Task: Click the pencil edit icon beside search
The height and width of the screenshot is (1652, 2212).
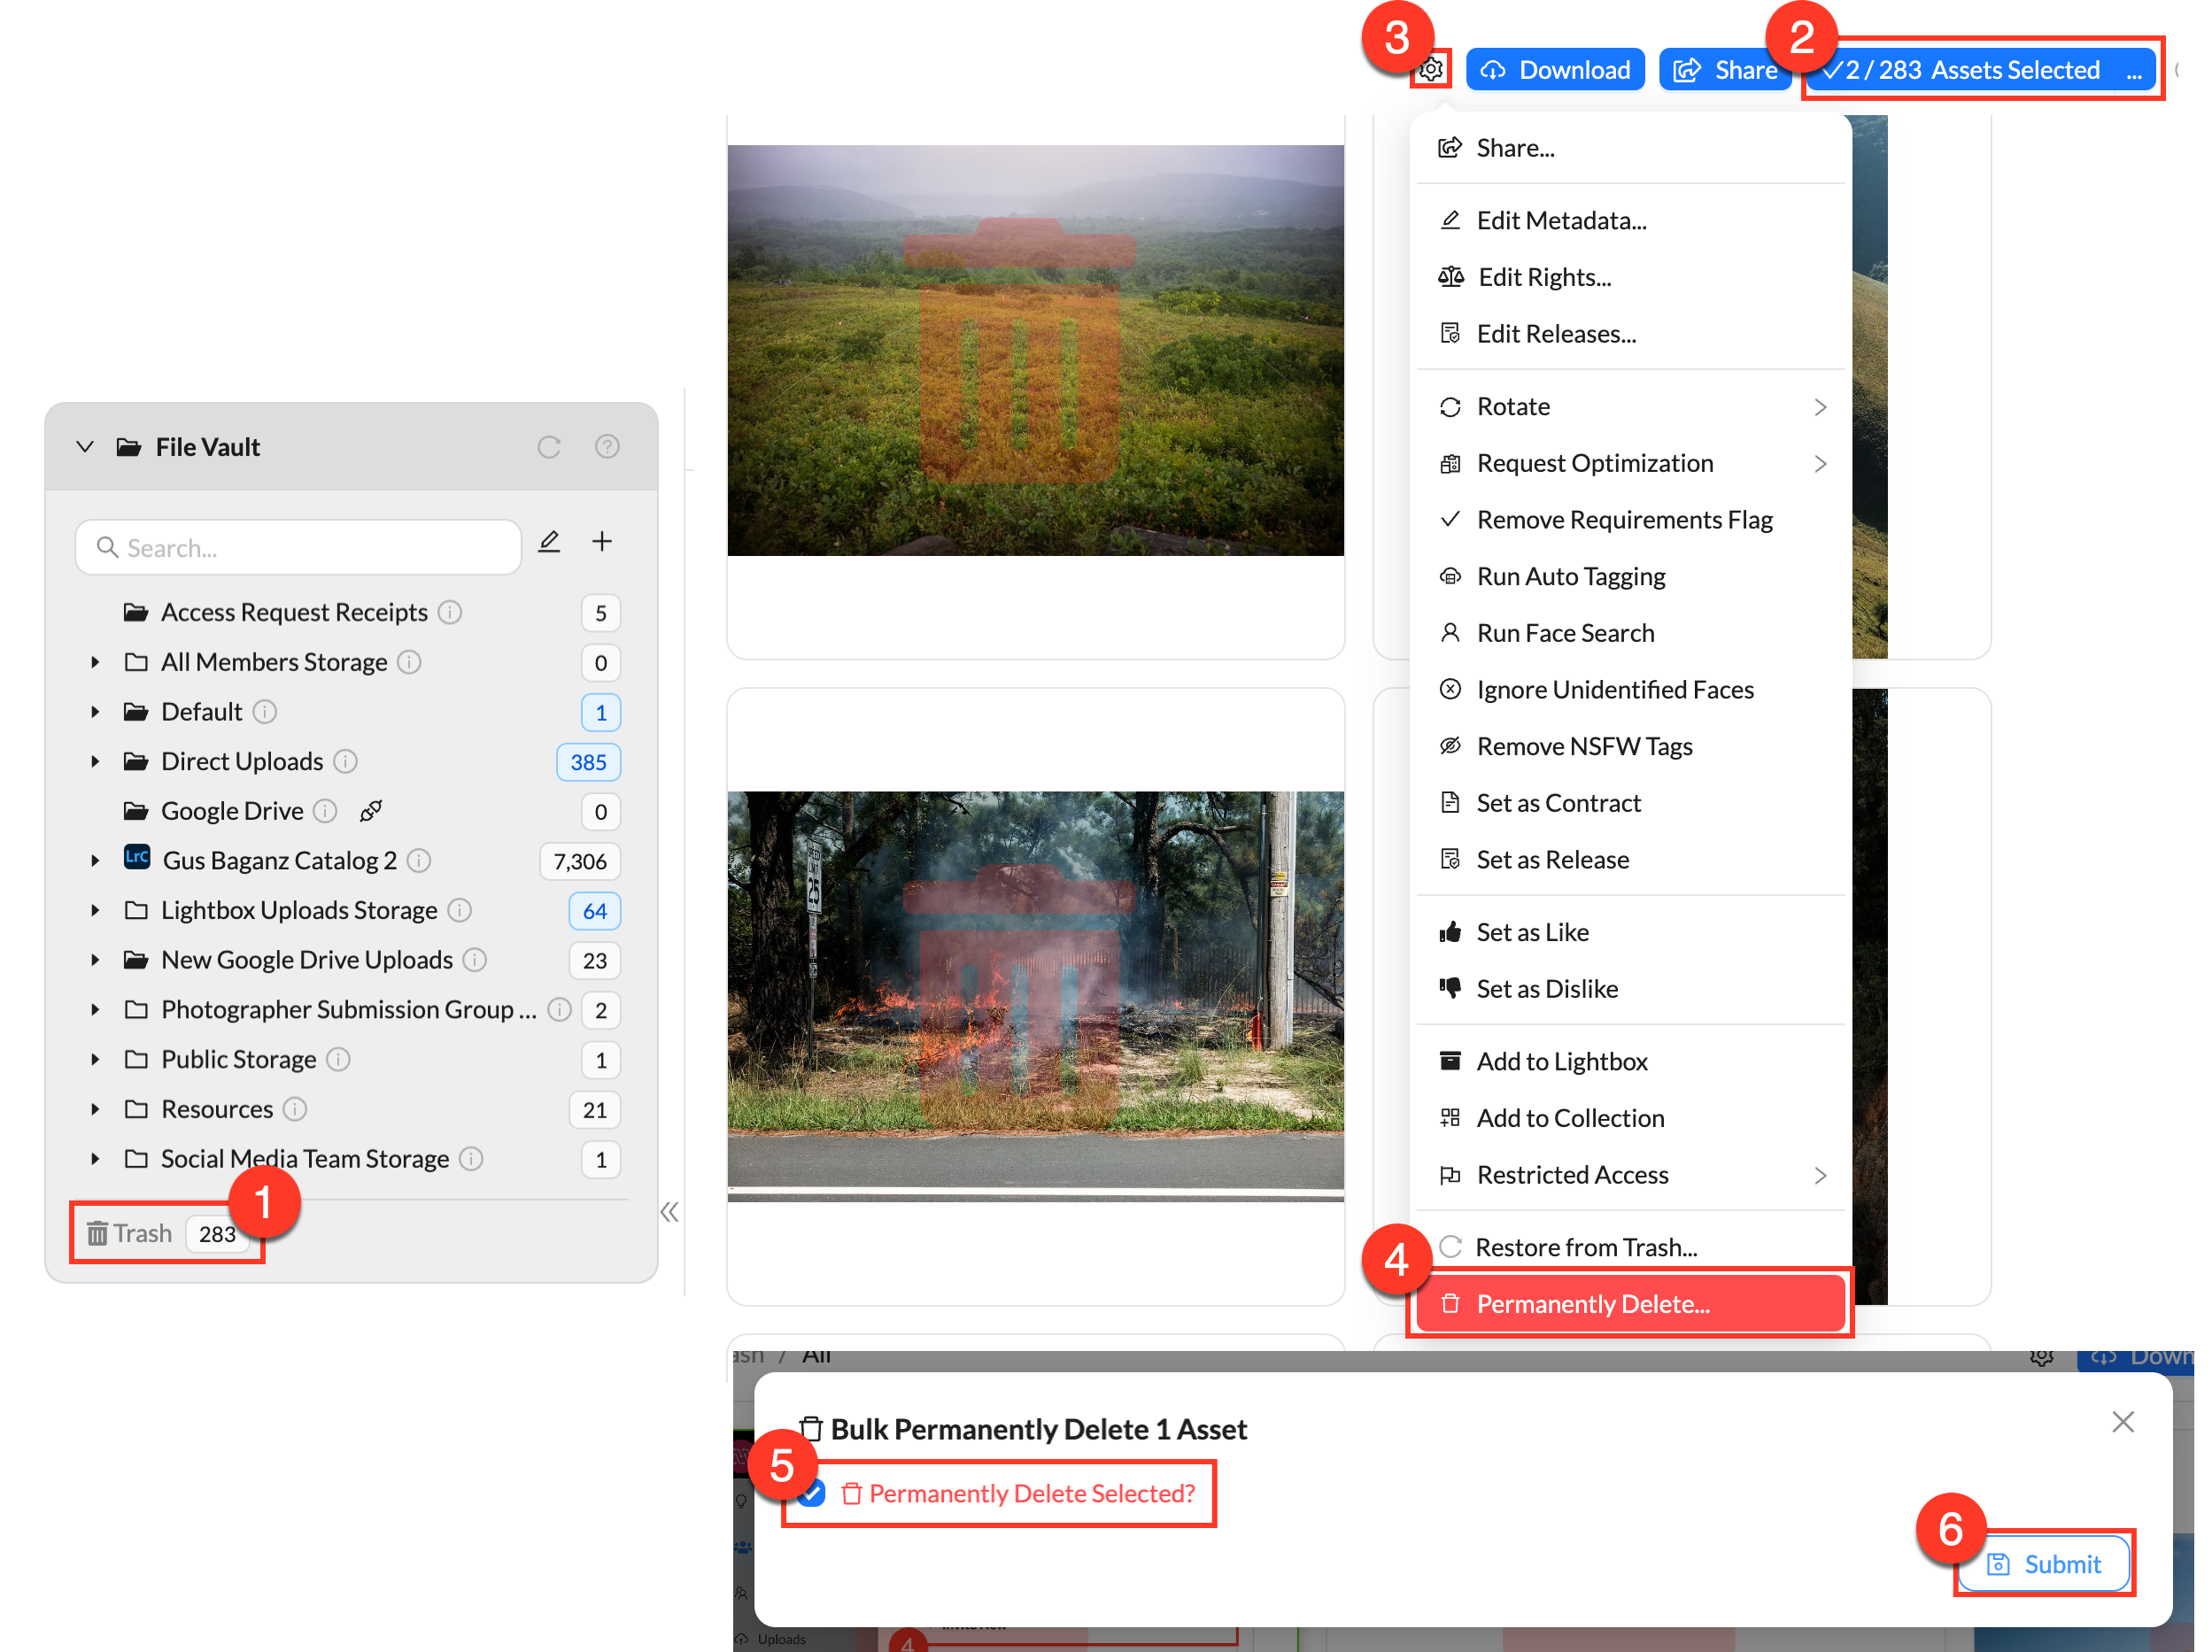Action: click(x=549, y=542)
